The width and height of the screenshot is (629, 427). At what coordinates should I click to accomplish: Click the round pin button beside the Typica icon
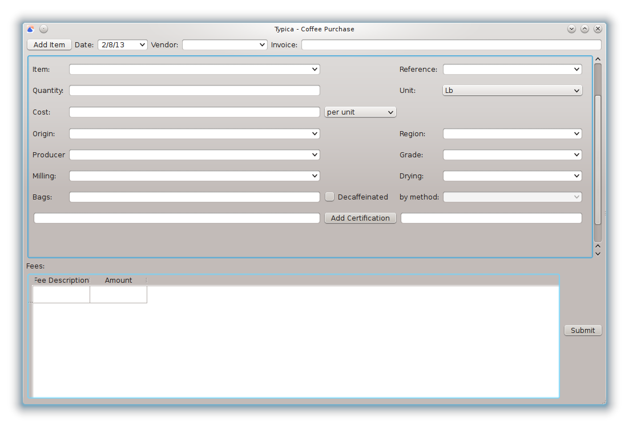44,29
